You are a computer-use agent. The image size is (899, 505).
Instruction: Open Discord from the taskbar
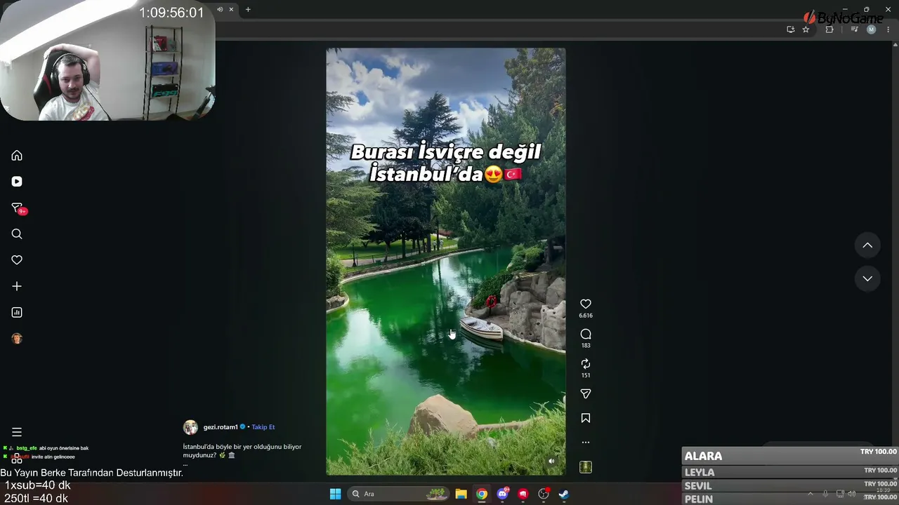(503, 494)
